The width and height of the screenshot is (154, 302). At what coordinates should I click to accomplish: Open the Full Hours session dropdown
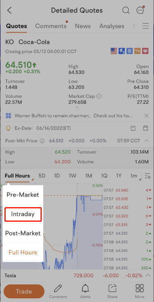click(x=19, y=176)
